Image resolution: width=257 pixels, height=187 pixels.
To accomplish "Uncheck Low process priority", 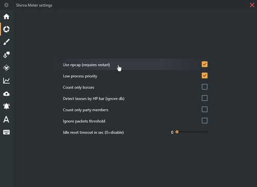I will [205, 76].
